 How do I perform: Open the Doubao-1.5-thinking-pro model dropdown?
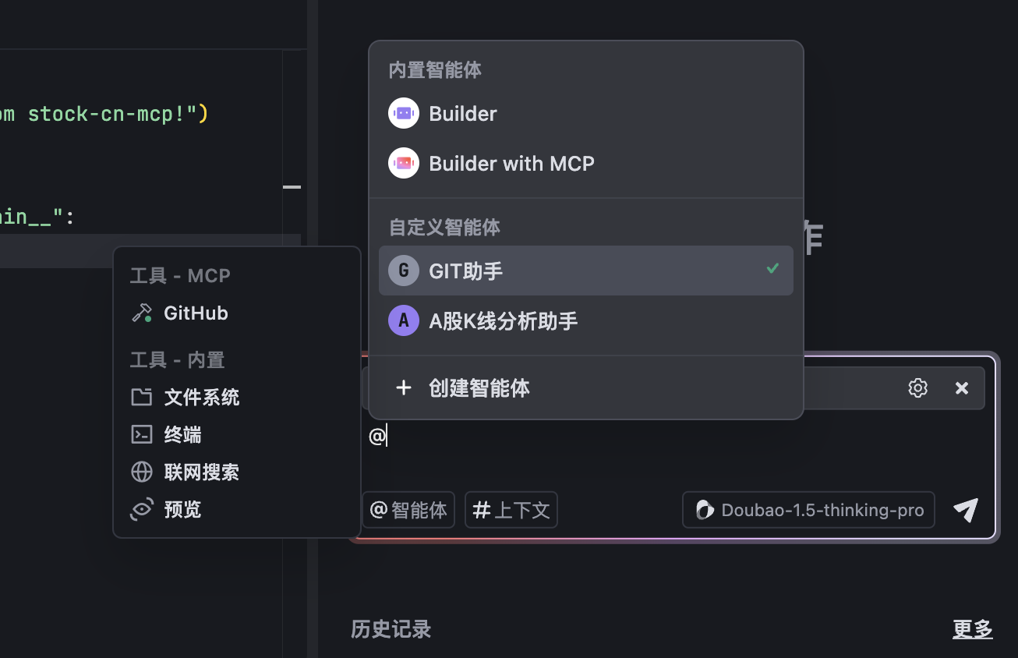[808, 510]
